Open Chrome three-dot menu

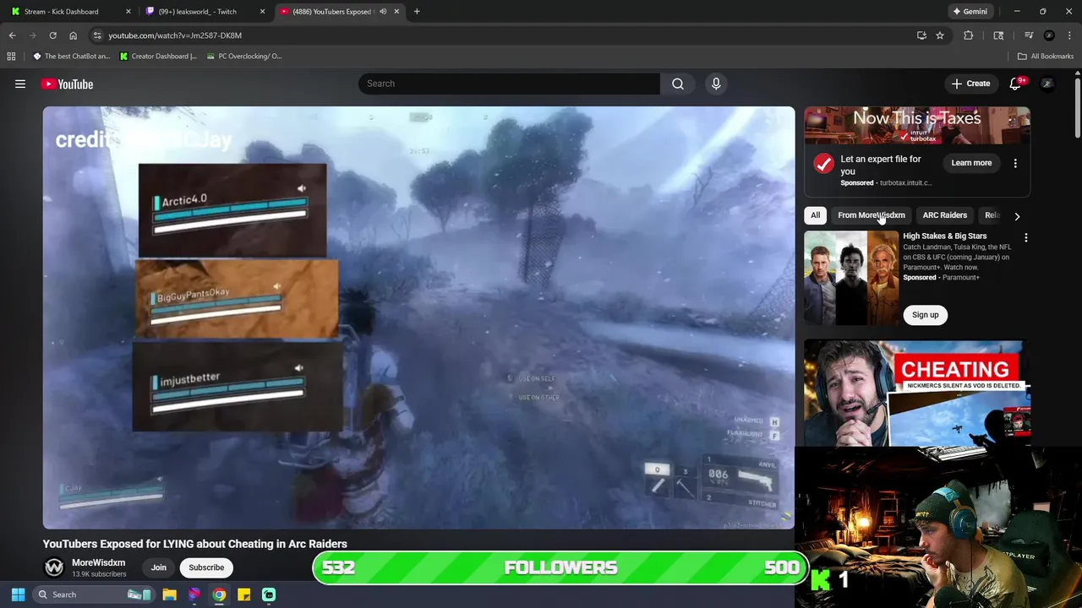tap(1069, 35)
